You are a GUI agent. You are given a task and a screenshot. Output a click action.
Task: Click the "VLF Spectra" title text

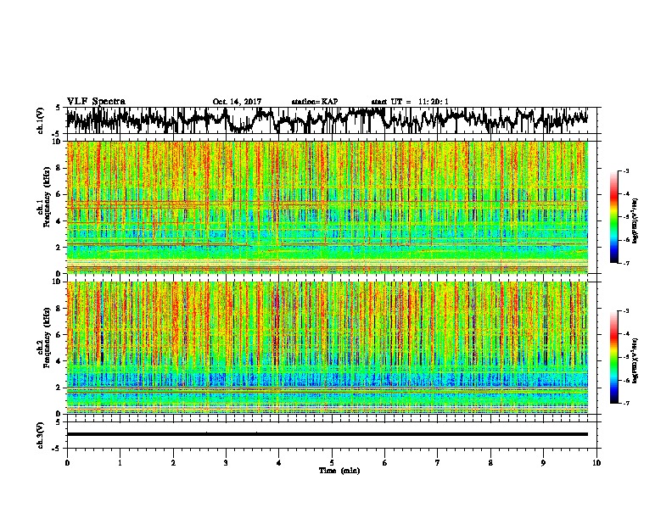(x=96, y=102)
